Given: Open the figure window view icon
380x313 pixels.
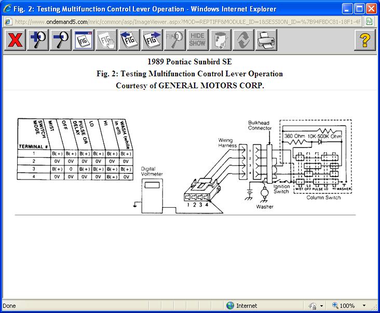Looking at the screenshot, I should [x=84, y=40].
